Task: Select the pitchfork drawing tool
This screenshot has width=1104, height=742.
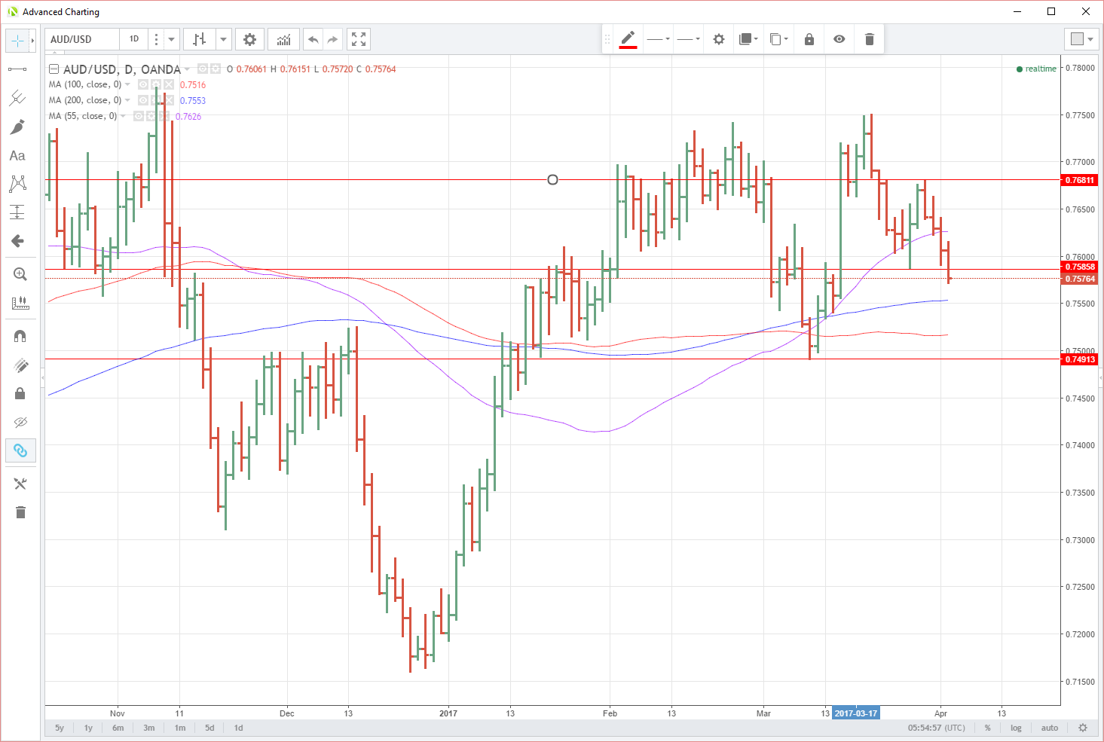Action: [17, 98]
